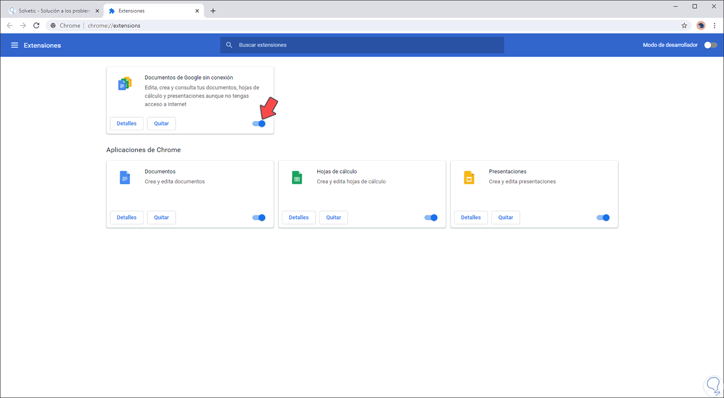Open the Chrome profile avatar
The image size is (724, 398).
[x=701, y=26]
